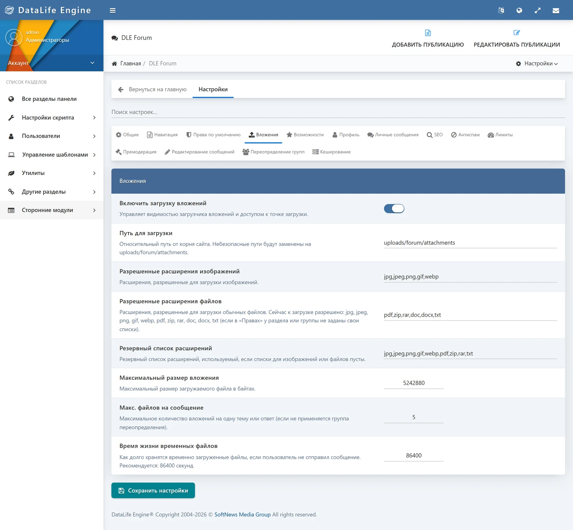
Task: Click the admin user avatar icon
Action: click(14, 37)
